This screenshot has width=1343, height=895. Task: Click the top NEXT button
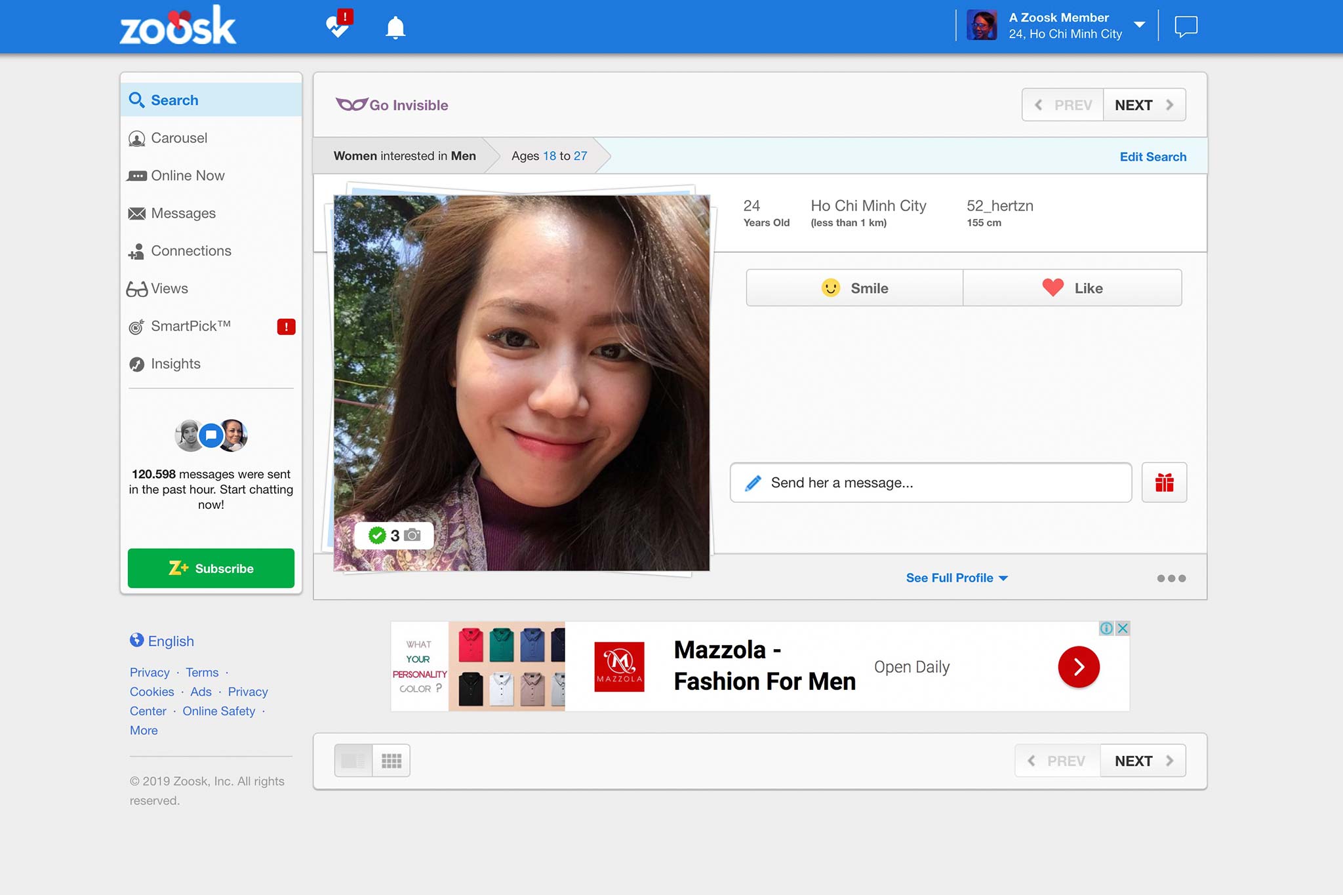click(x=1144, y=105)
